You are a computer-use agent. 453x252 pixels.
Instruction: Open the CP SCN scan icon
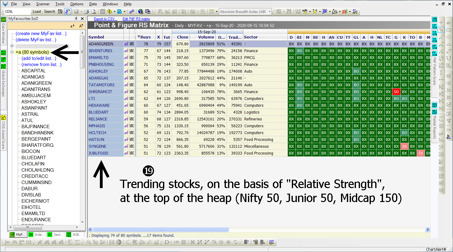click(435, 26)
